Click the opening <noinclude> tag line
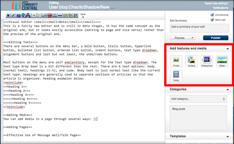 (13, 82)
